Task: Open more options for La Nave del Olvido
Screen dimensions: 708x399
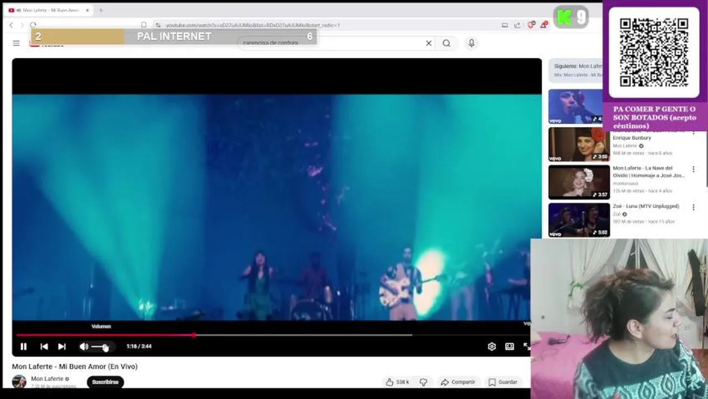Action: 693,169
